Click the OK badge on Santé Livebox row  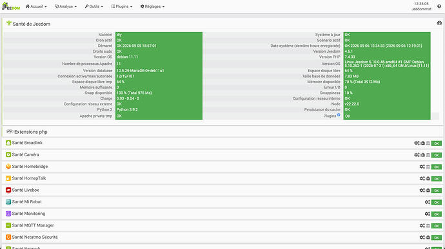point(437,190)
